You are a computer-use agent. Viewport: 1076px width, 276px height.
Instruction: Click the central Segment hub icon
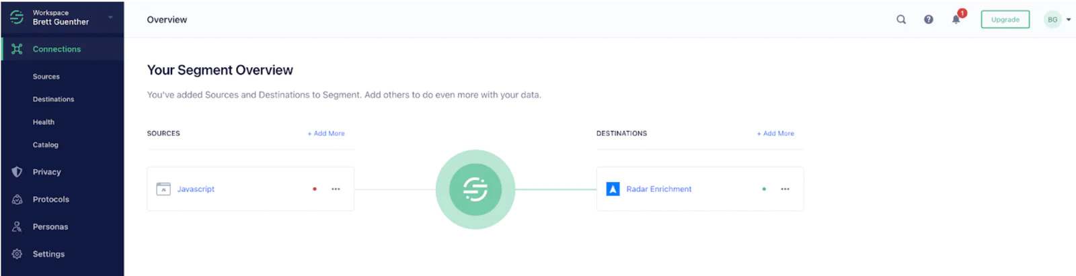tap(475, 189)
